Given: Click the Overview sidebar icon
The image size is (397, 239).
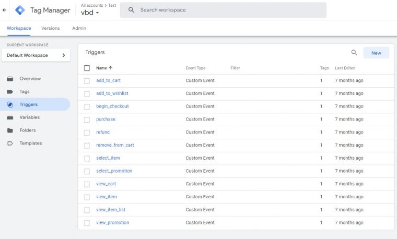Looking at the screenshot, I should 10,79.
